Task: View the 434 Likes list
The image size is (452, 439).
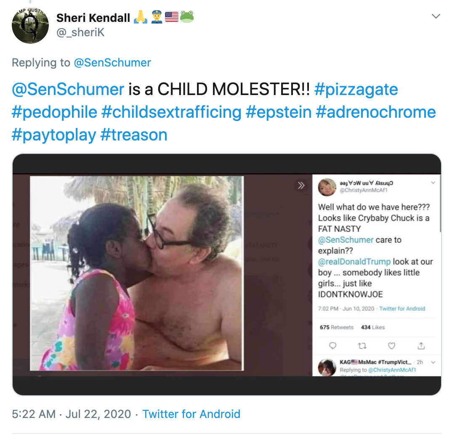Action: point(373,327)
